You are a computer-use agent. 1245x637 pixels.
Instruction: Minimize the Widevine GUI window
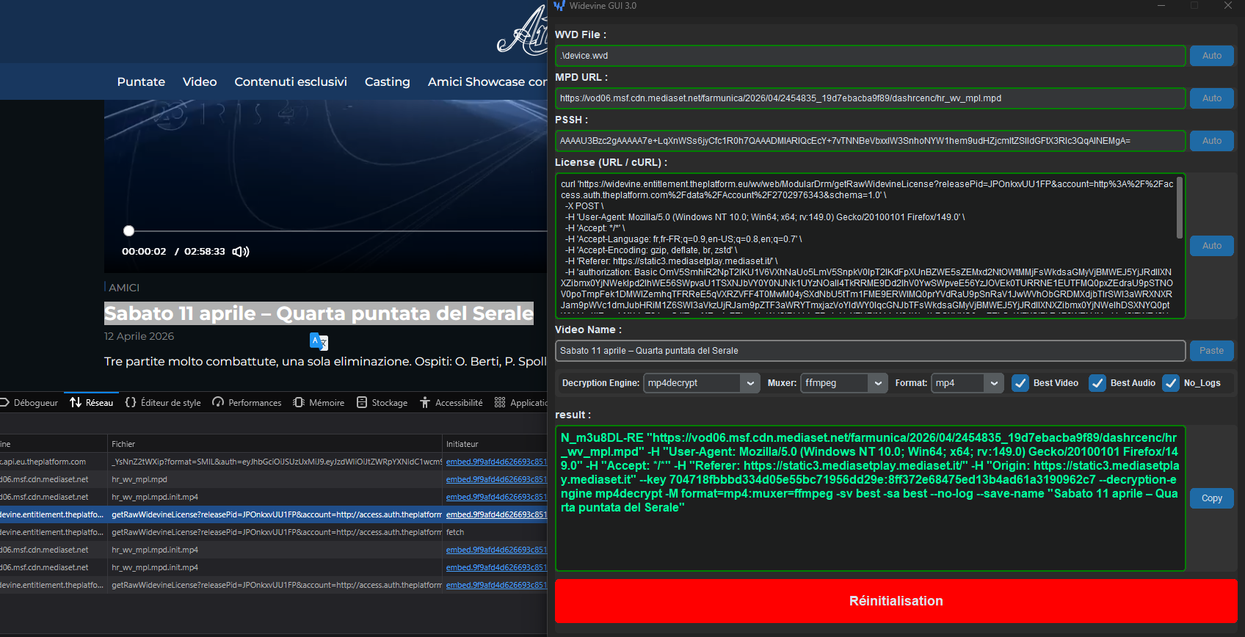point(1161,6)
